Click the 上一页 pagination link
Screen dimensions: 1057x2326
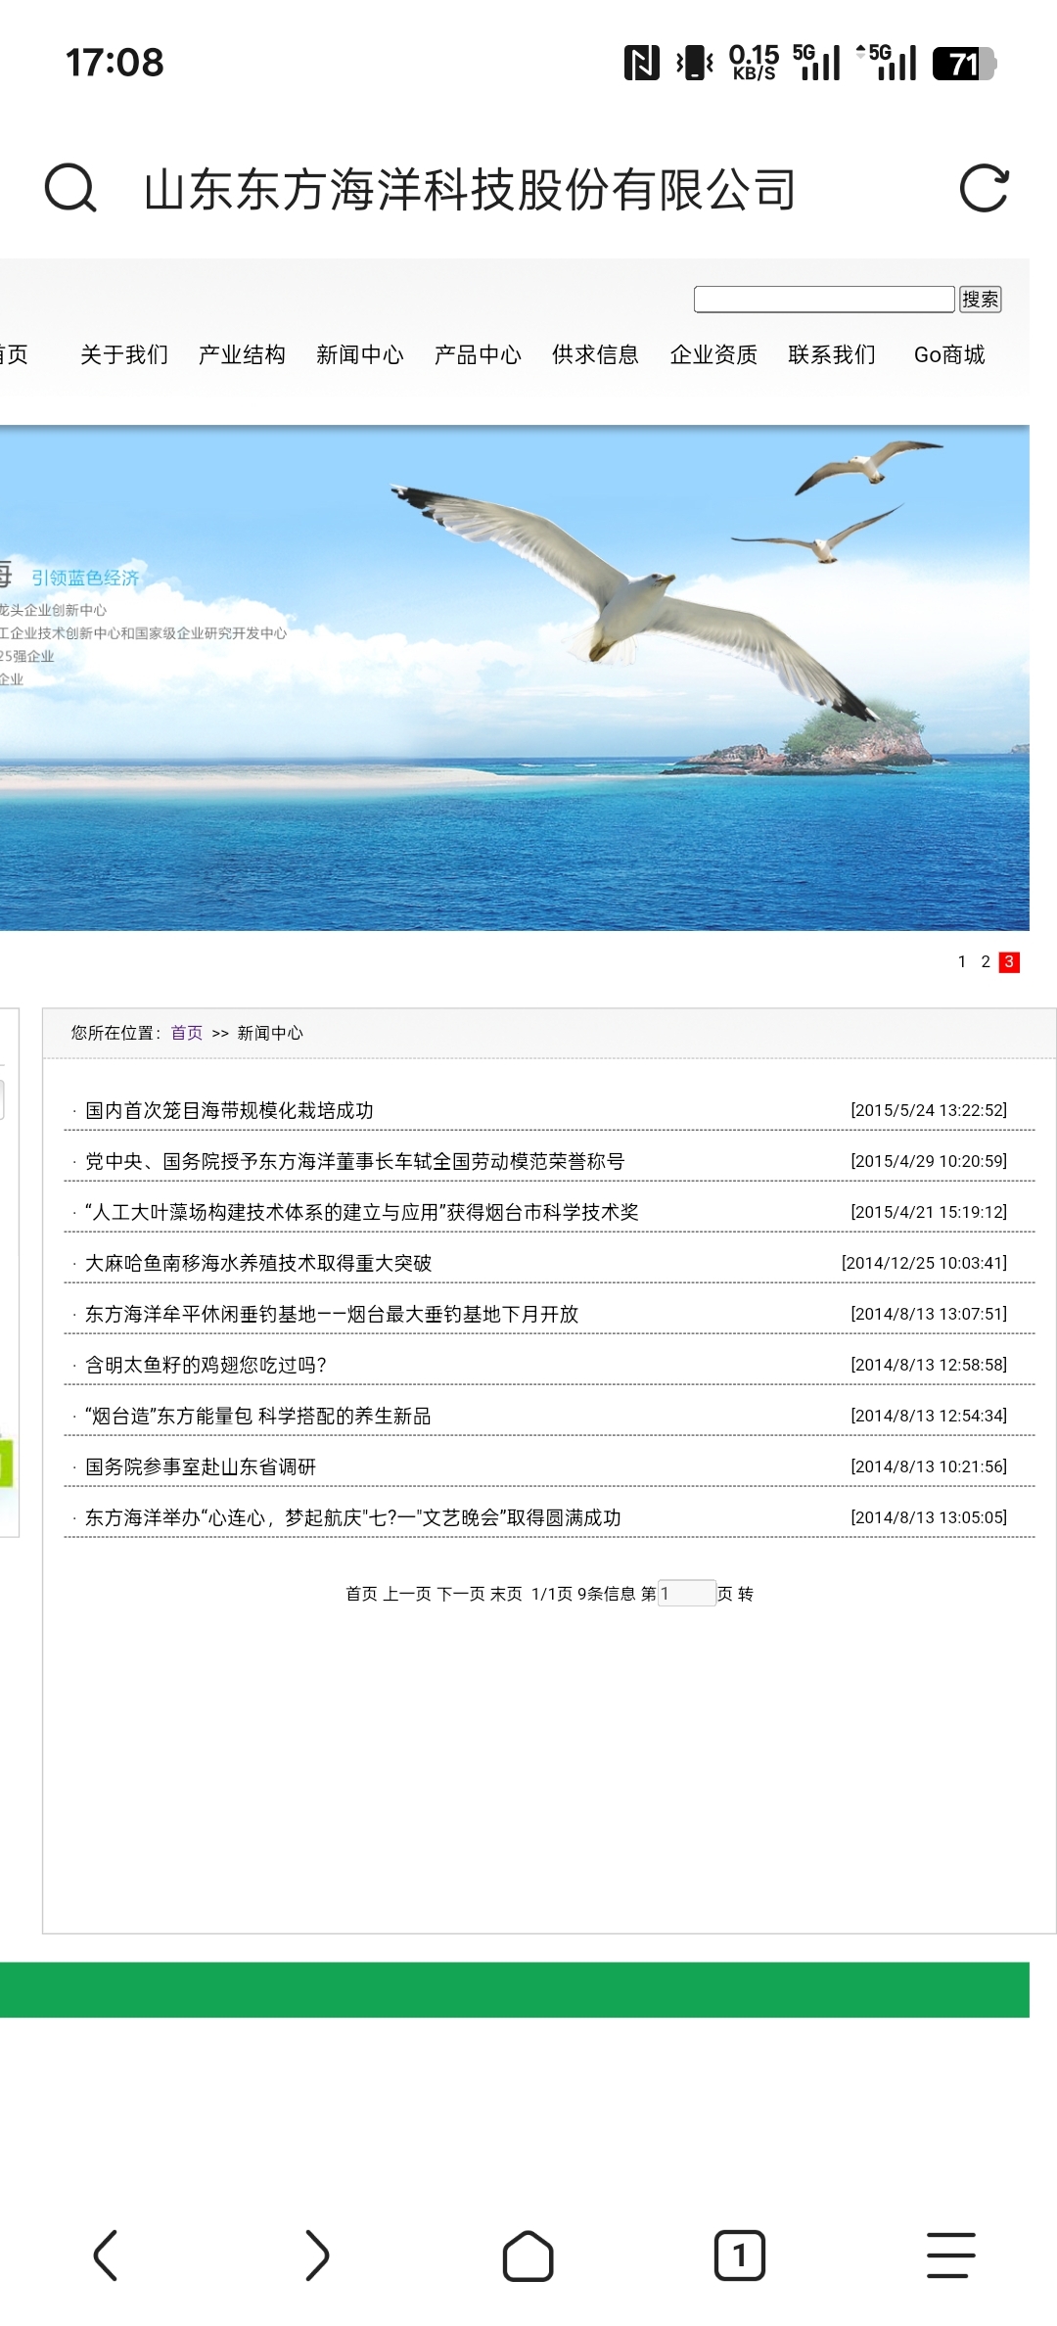click(x=406, y=1594)
